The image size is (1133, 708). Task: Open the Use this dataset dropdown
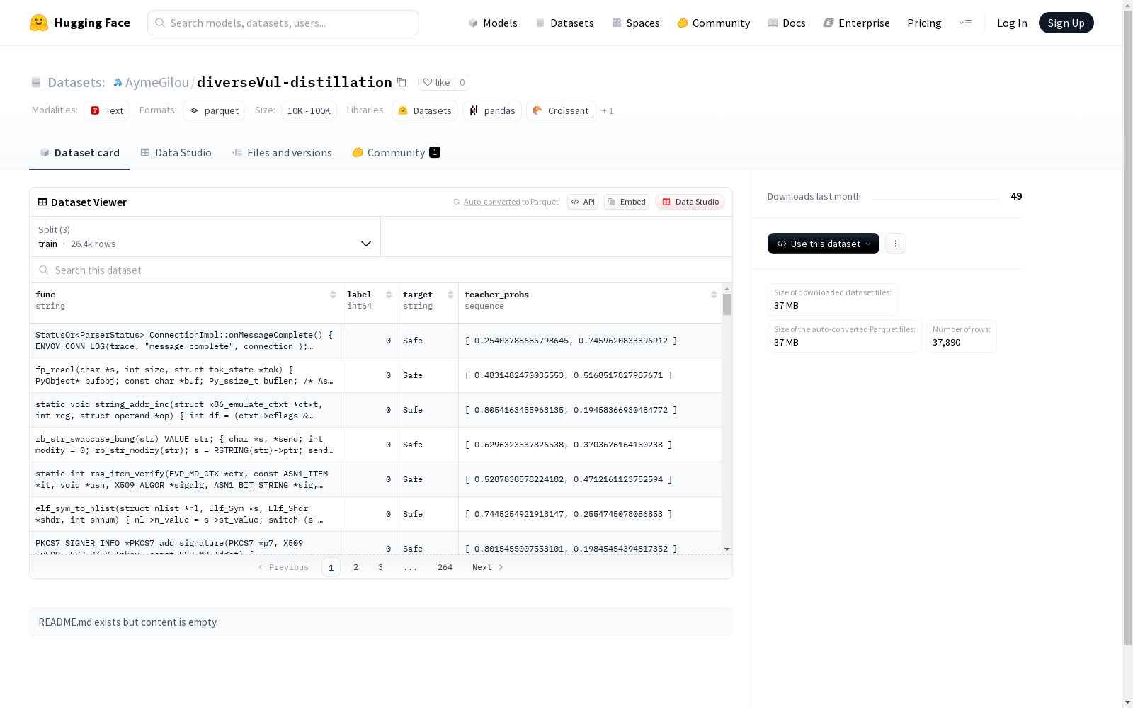(824, 244)
